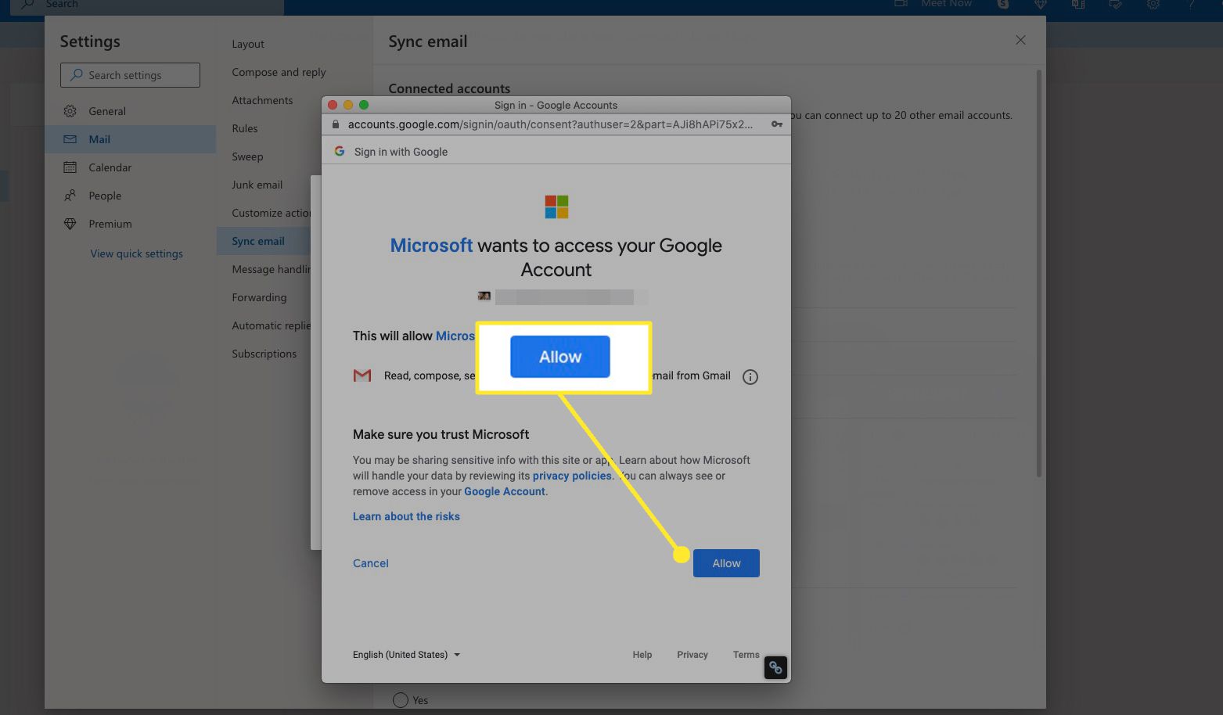Image resolution: width=1223 pixels, height=715 pixels.
Task: Open Terms link in dialog footer
Action: [x=746, y=655]
